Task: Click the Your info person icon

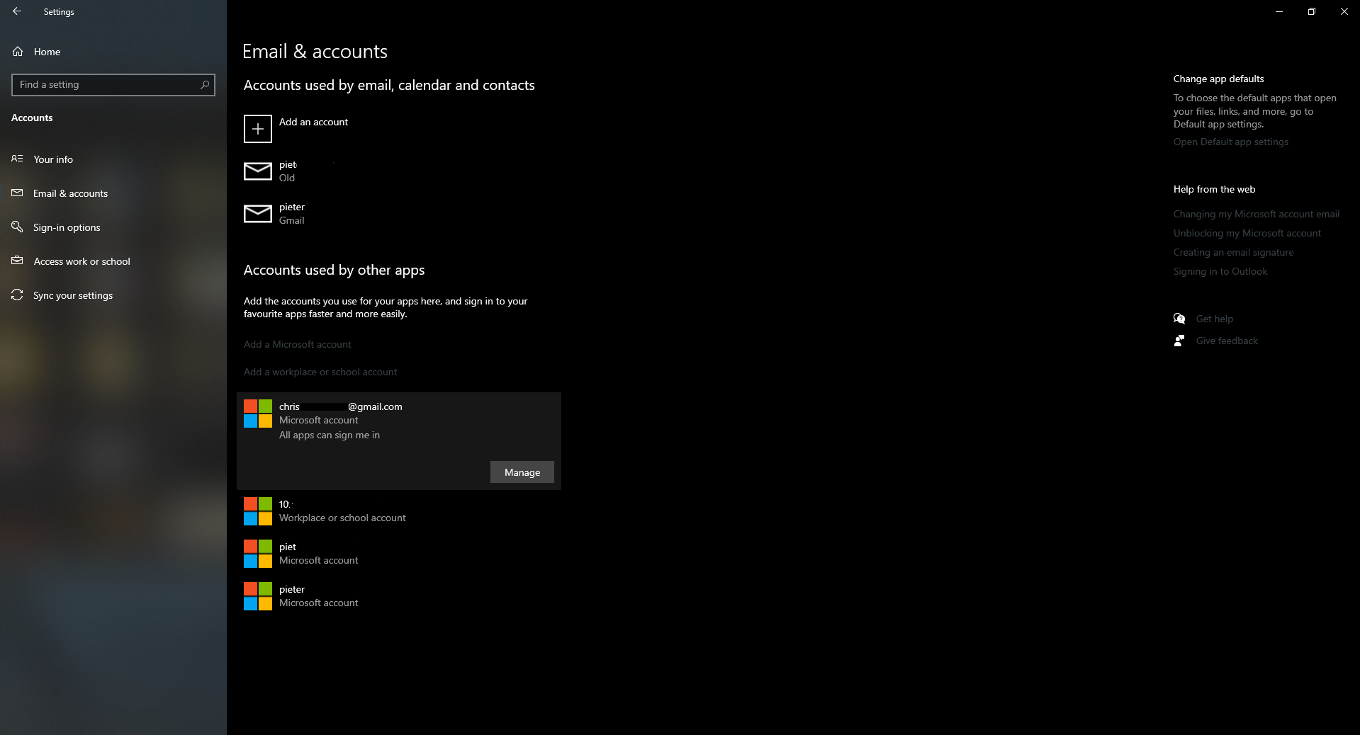Action: [17, 159]
